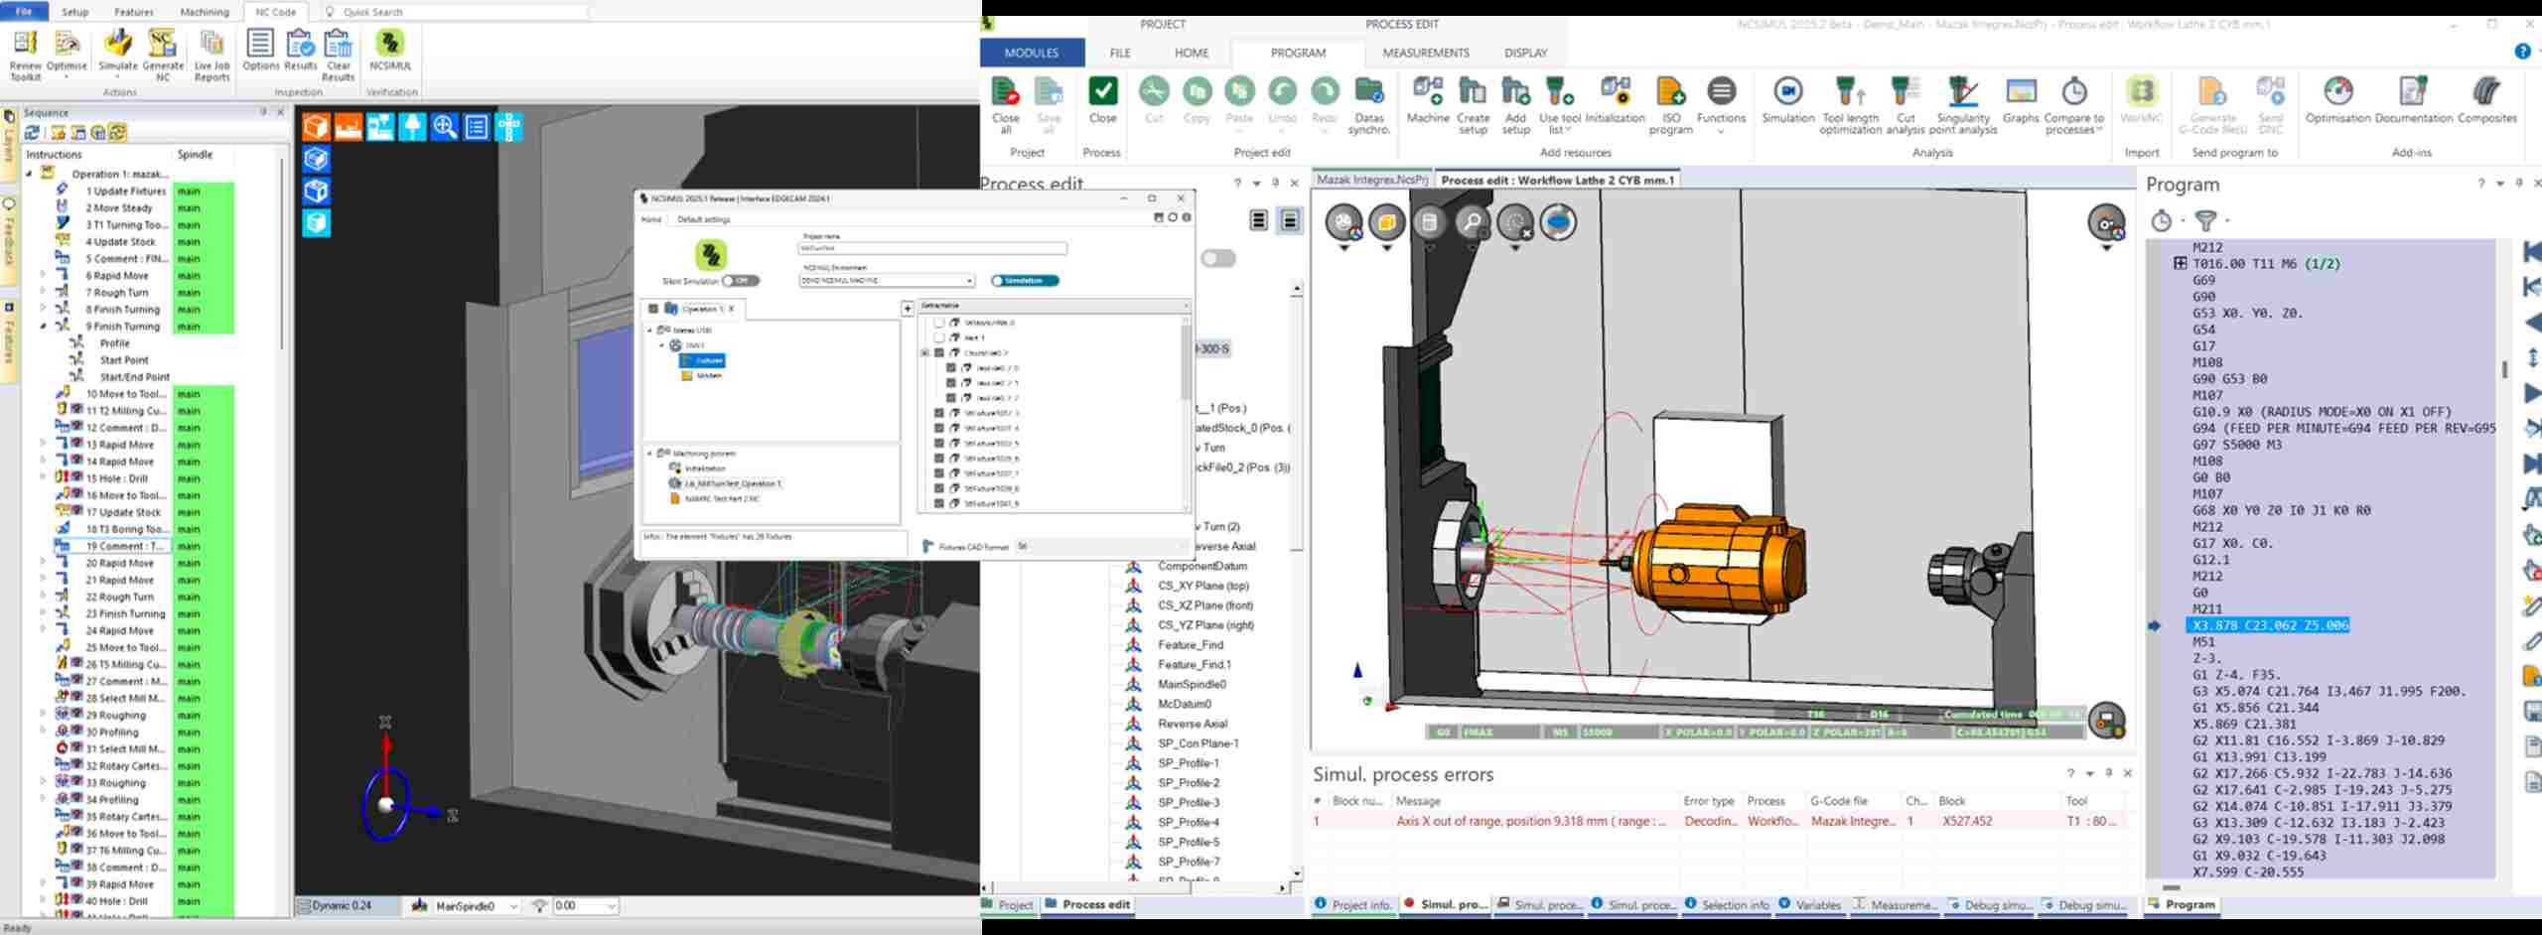Image resolution: width=2542 pixels, height=935 pixels.
Task: Launch the Cut analysis tool
Action: pyautogui.click(x=1905, y=104)
